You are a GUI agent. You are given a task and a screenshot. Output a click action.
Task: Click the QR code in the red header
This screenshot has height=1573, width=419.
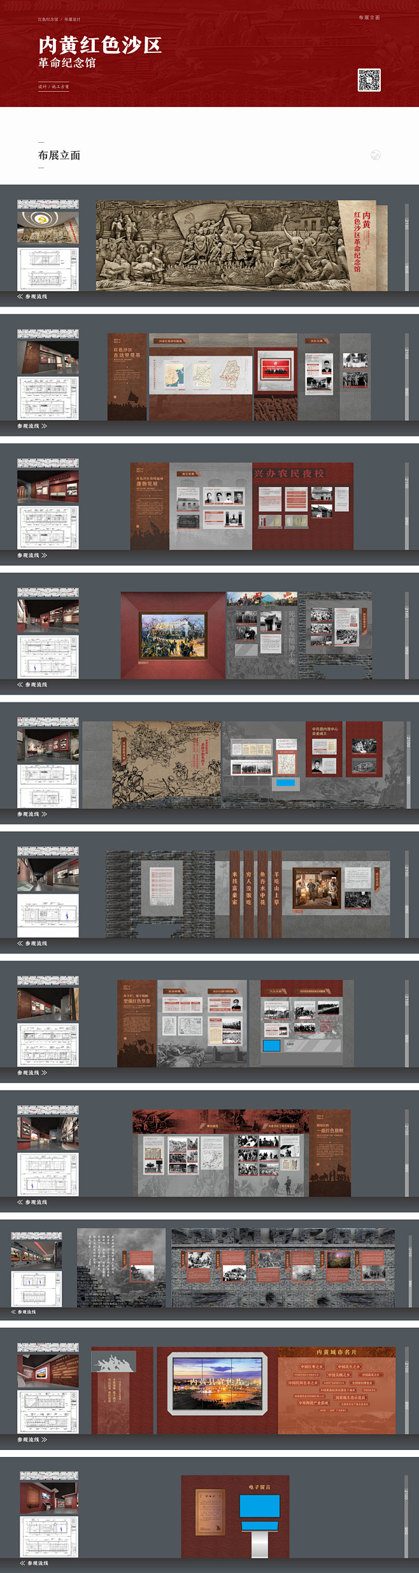pos(369,80)
